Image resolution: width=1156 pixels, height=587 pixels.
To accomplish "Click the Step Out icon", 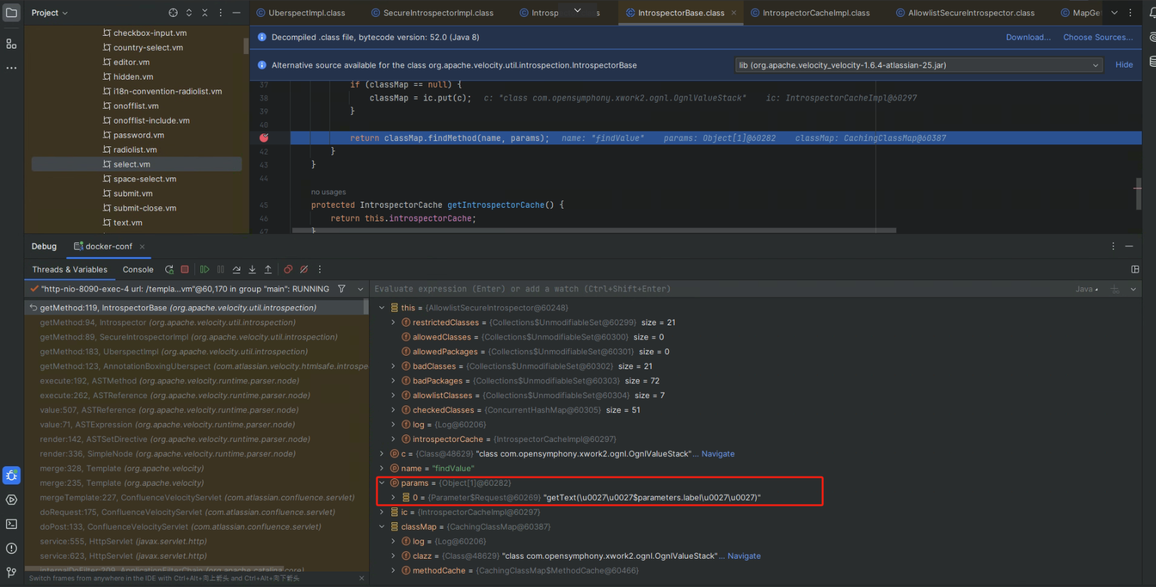I will tap(268, 269).
